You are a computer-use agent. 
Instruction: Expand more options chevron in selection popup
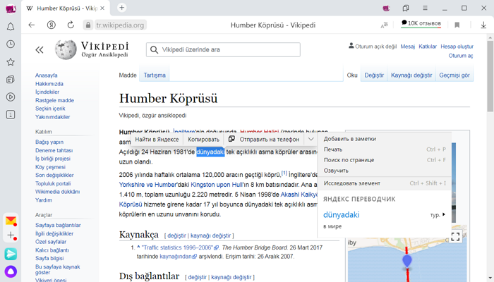(311, 139)
